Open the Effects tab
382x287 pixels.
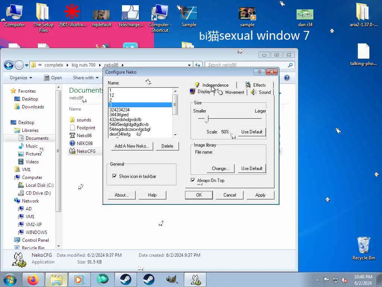click(x=256, y=85)
